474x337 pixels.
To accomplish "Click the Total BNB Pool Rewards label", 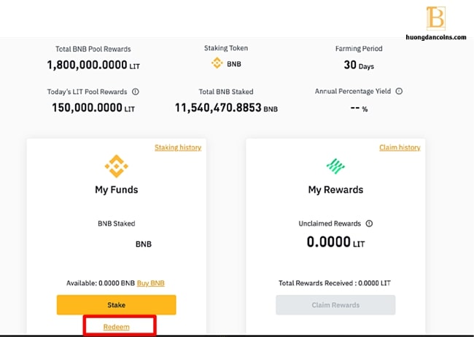I will 93,49.
